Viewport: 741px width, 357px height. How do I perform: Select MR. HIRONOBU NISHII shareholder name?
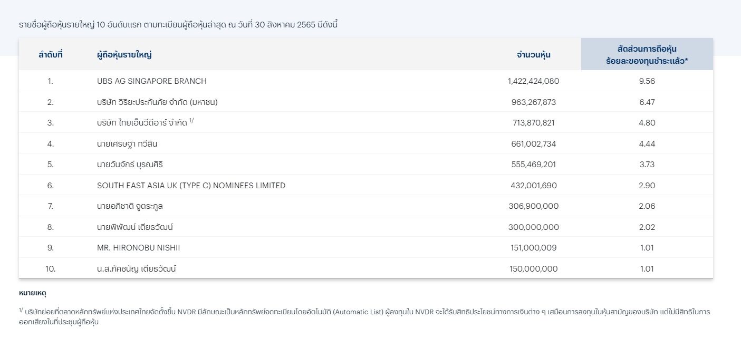(x=139, y=248)
